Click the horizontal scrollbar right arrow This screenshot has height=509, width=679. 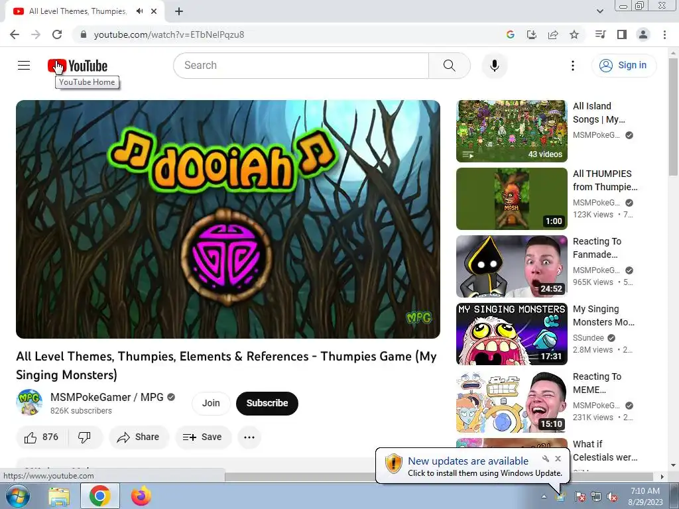pyautogui.click(x=662, y=477)
